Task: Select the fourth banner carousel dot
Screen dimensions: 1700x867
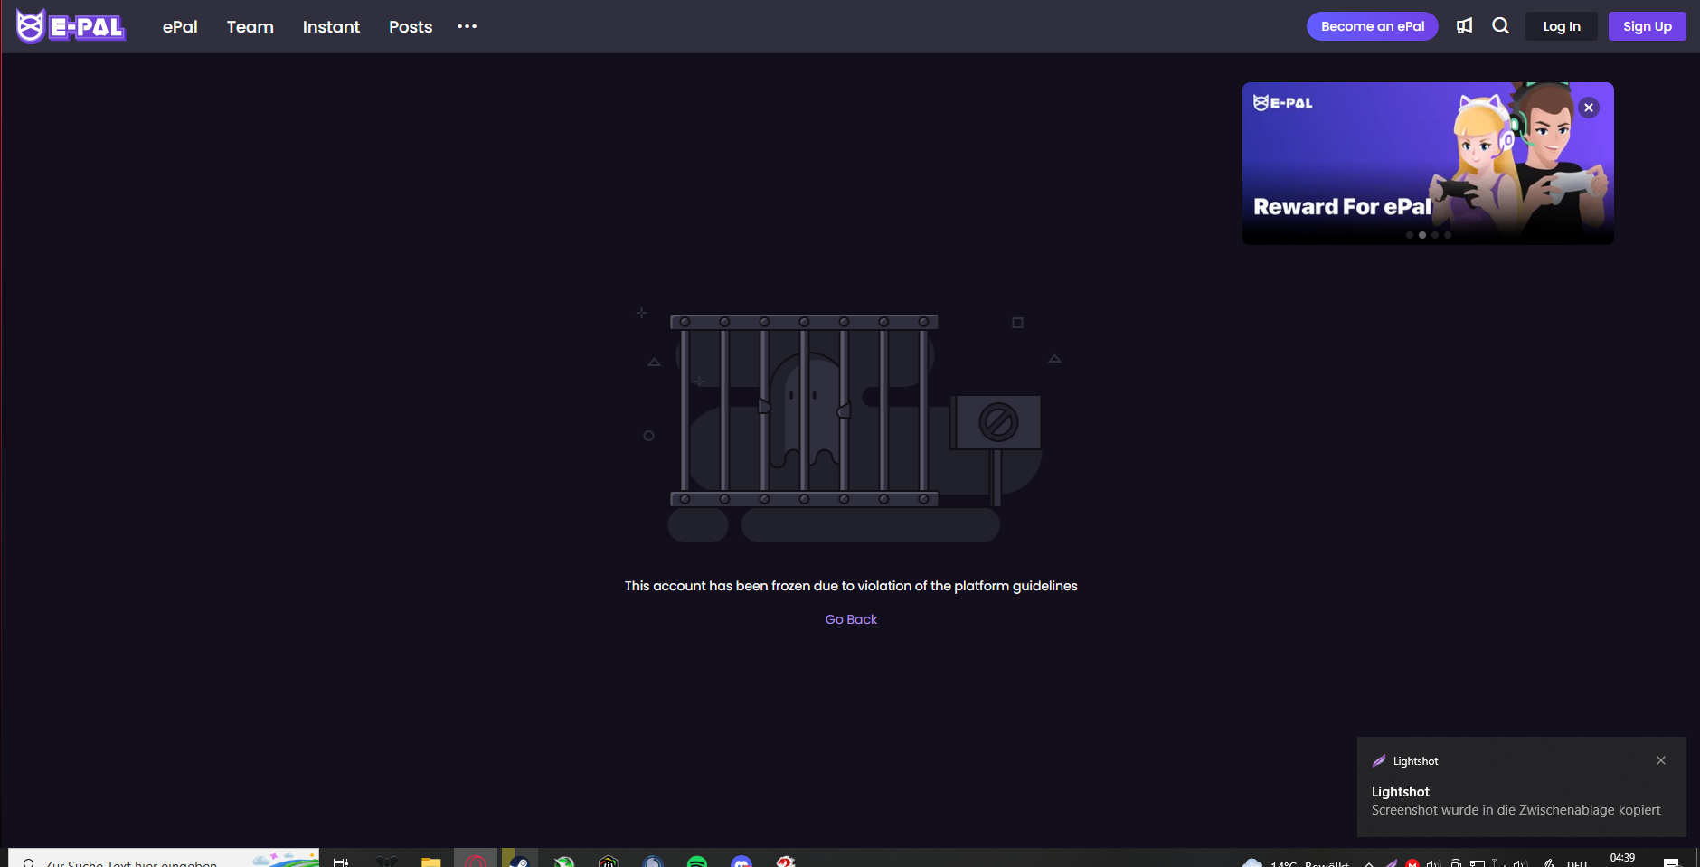Action: (1448, 235)
